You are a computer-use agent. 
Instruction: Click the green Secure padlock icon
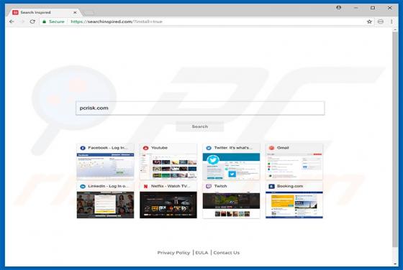[x=44, y=22]
